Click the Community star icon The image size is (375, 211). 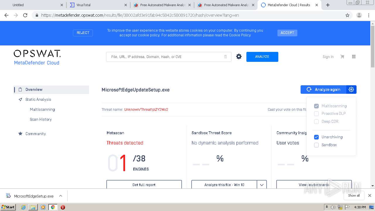point(20,134)
